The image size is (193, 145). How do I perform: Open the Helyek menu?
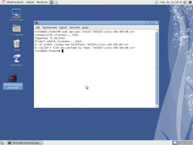(30, 2)
